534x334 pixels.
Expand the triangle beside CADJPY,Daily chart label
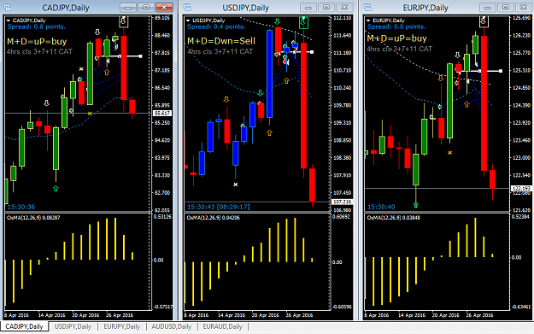click(x=9, y=21)
